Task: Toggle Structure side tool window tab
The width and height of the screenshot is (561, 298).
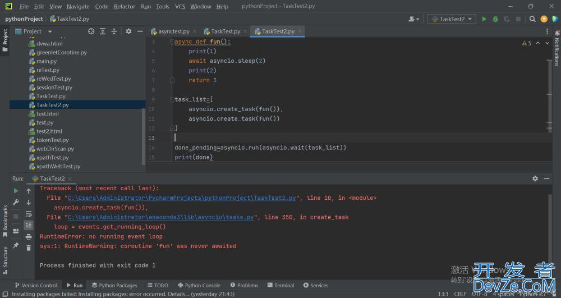Action: point(5,260)
